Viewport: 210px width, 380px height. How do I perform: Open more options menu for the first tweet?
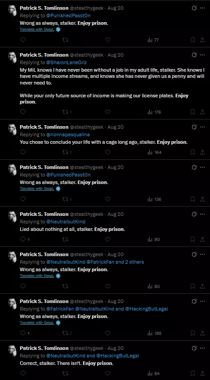(x=202, y=8)
